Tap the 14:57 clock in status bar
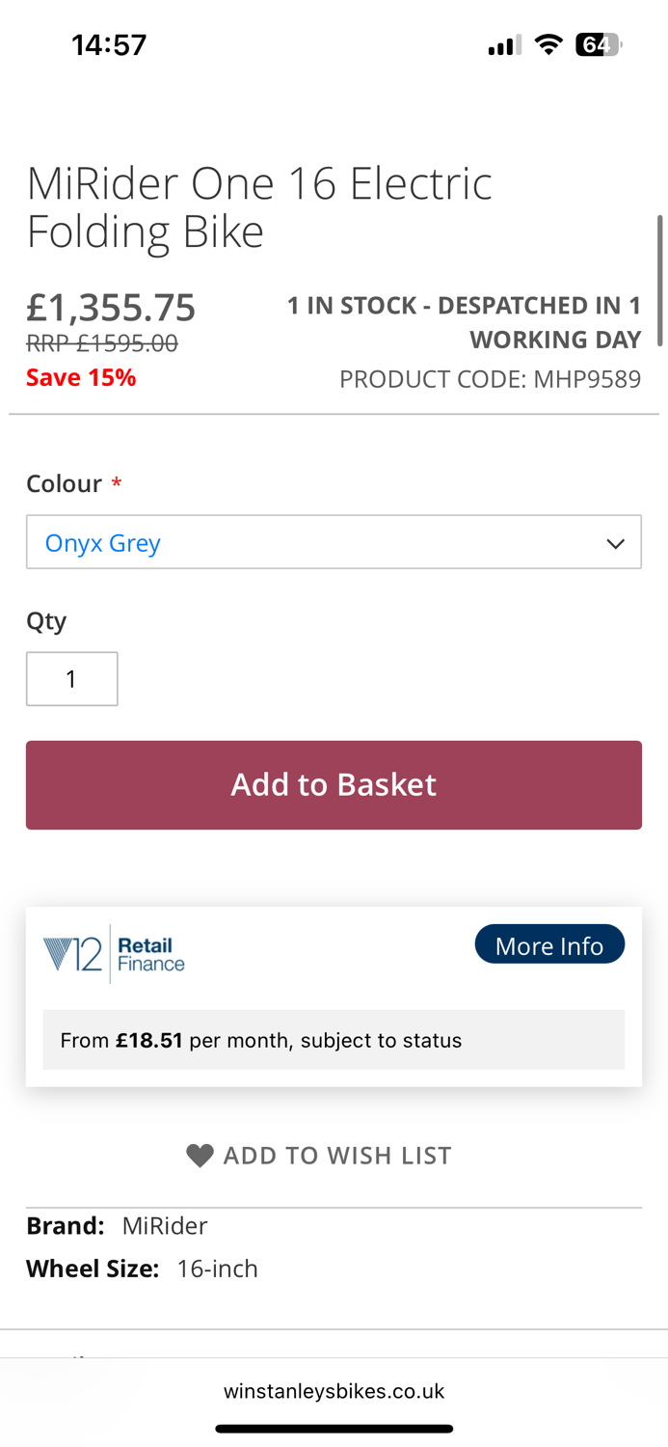Image resolution: width=668 pixels, height=1447 pixels. pyautogui.click(x=109, y=44)
